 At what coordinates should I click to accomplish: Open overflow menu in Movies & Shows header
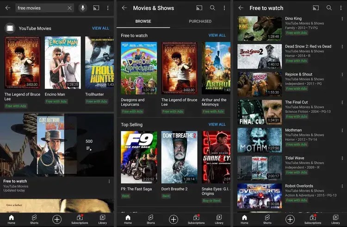(x=224, y=8)
